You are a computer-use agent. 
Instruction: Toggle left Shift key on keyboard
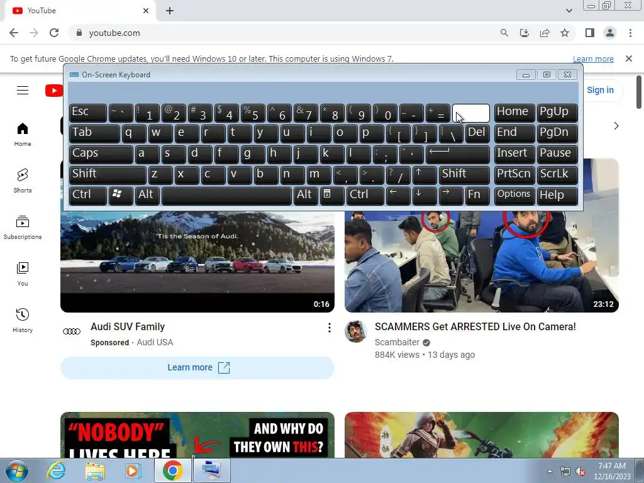tap(108, 175)
